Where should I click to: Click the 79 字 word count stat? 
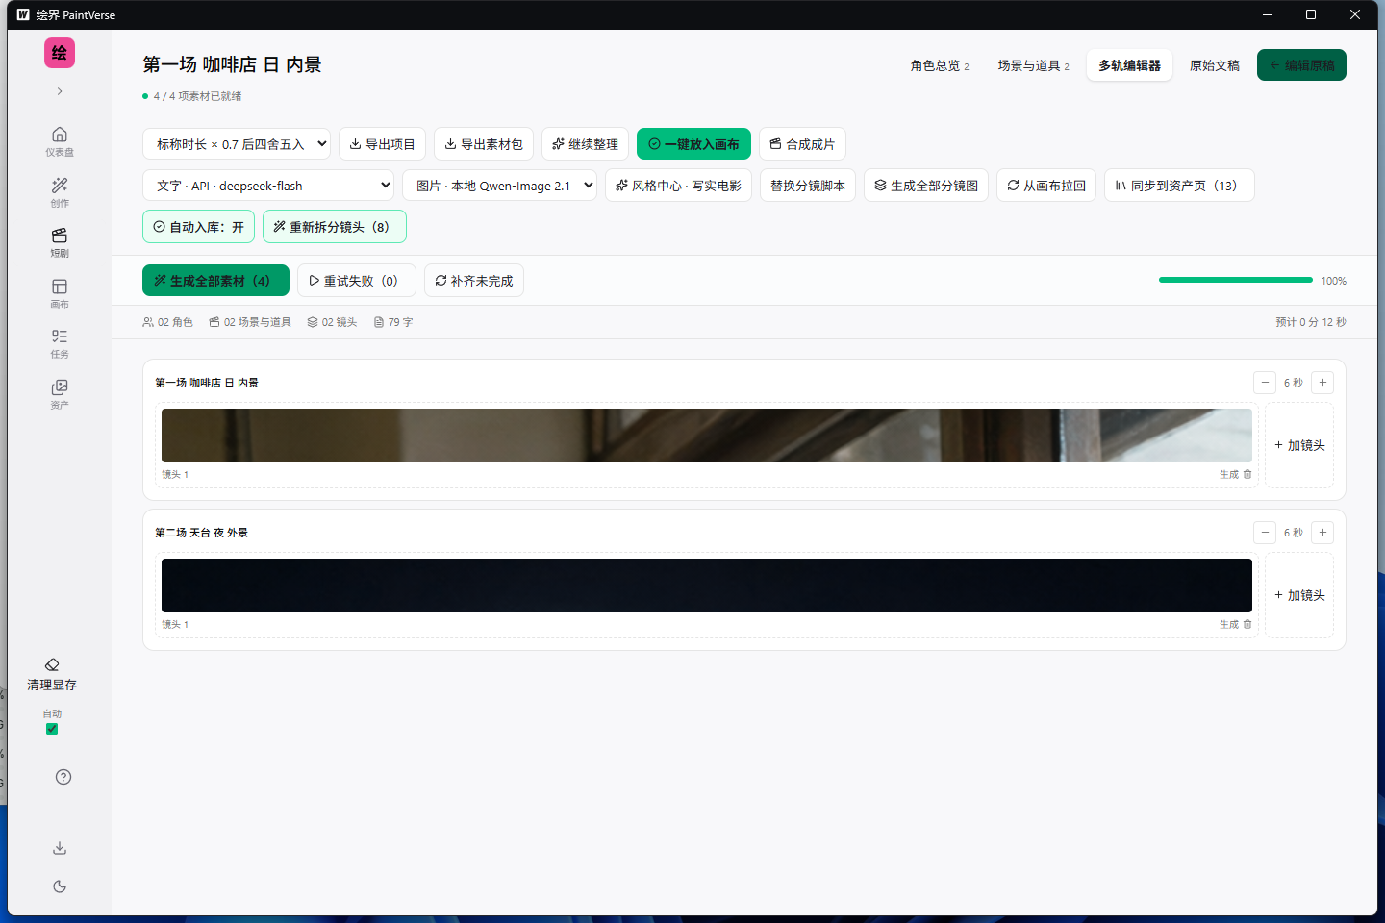393,322
